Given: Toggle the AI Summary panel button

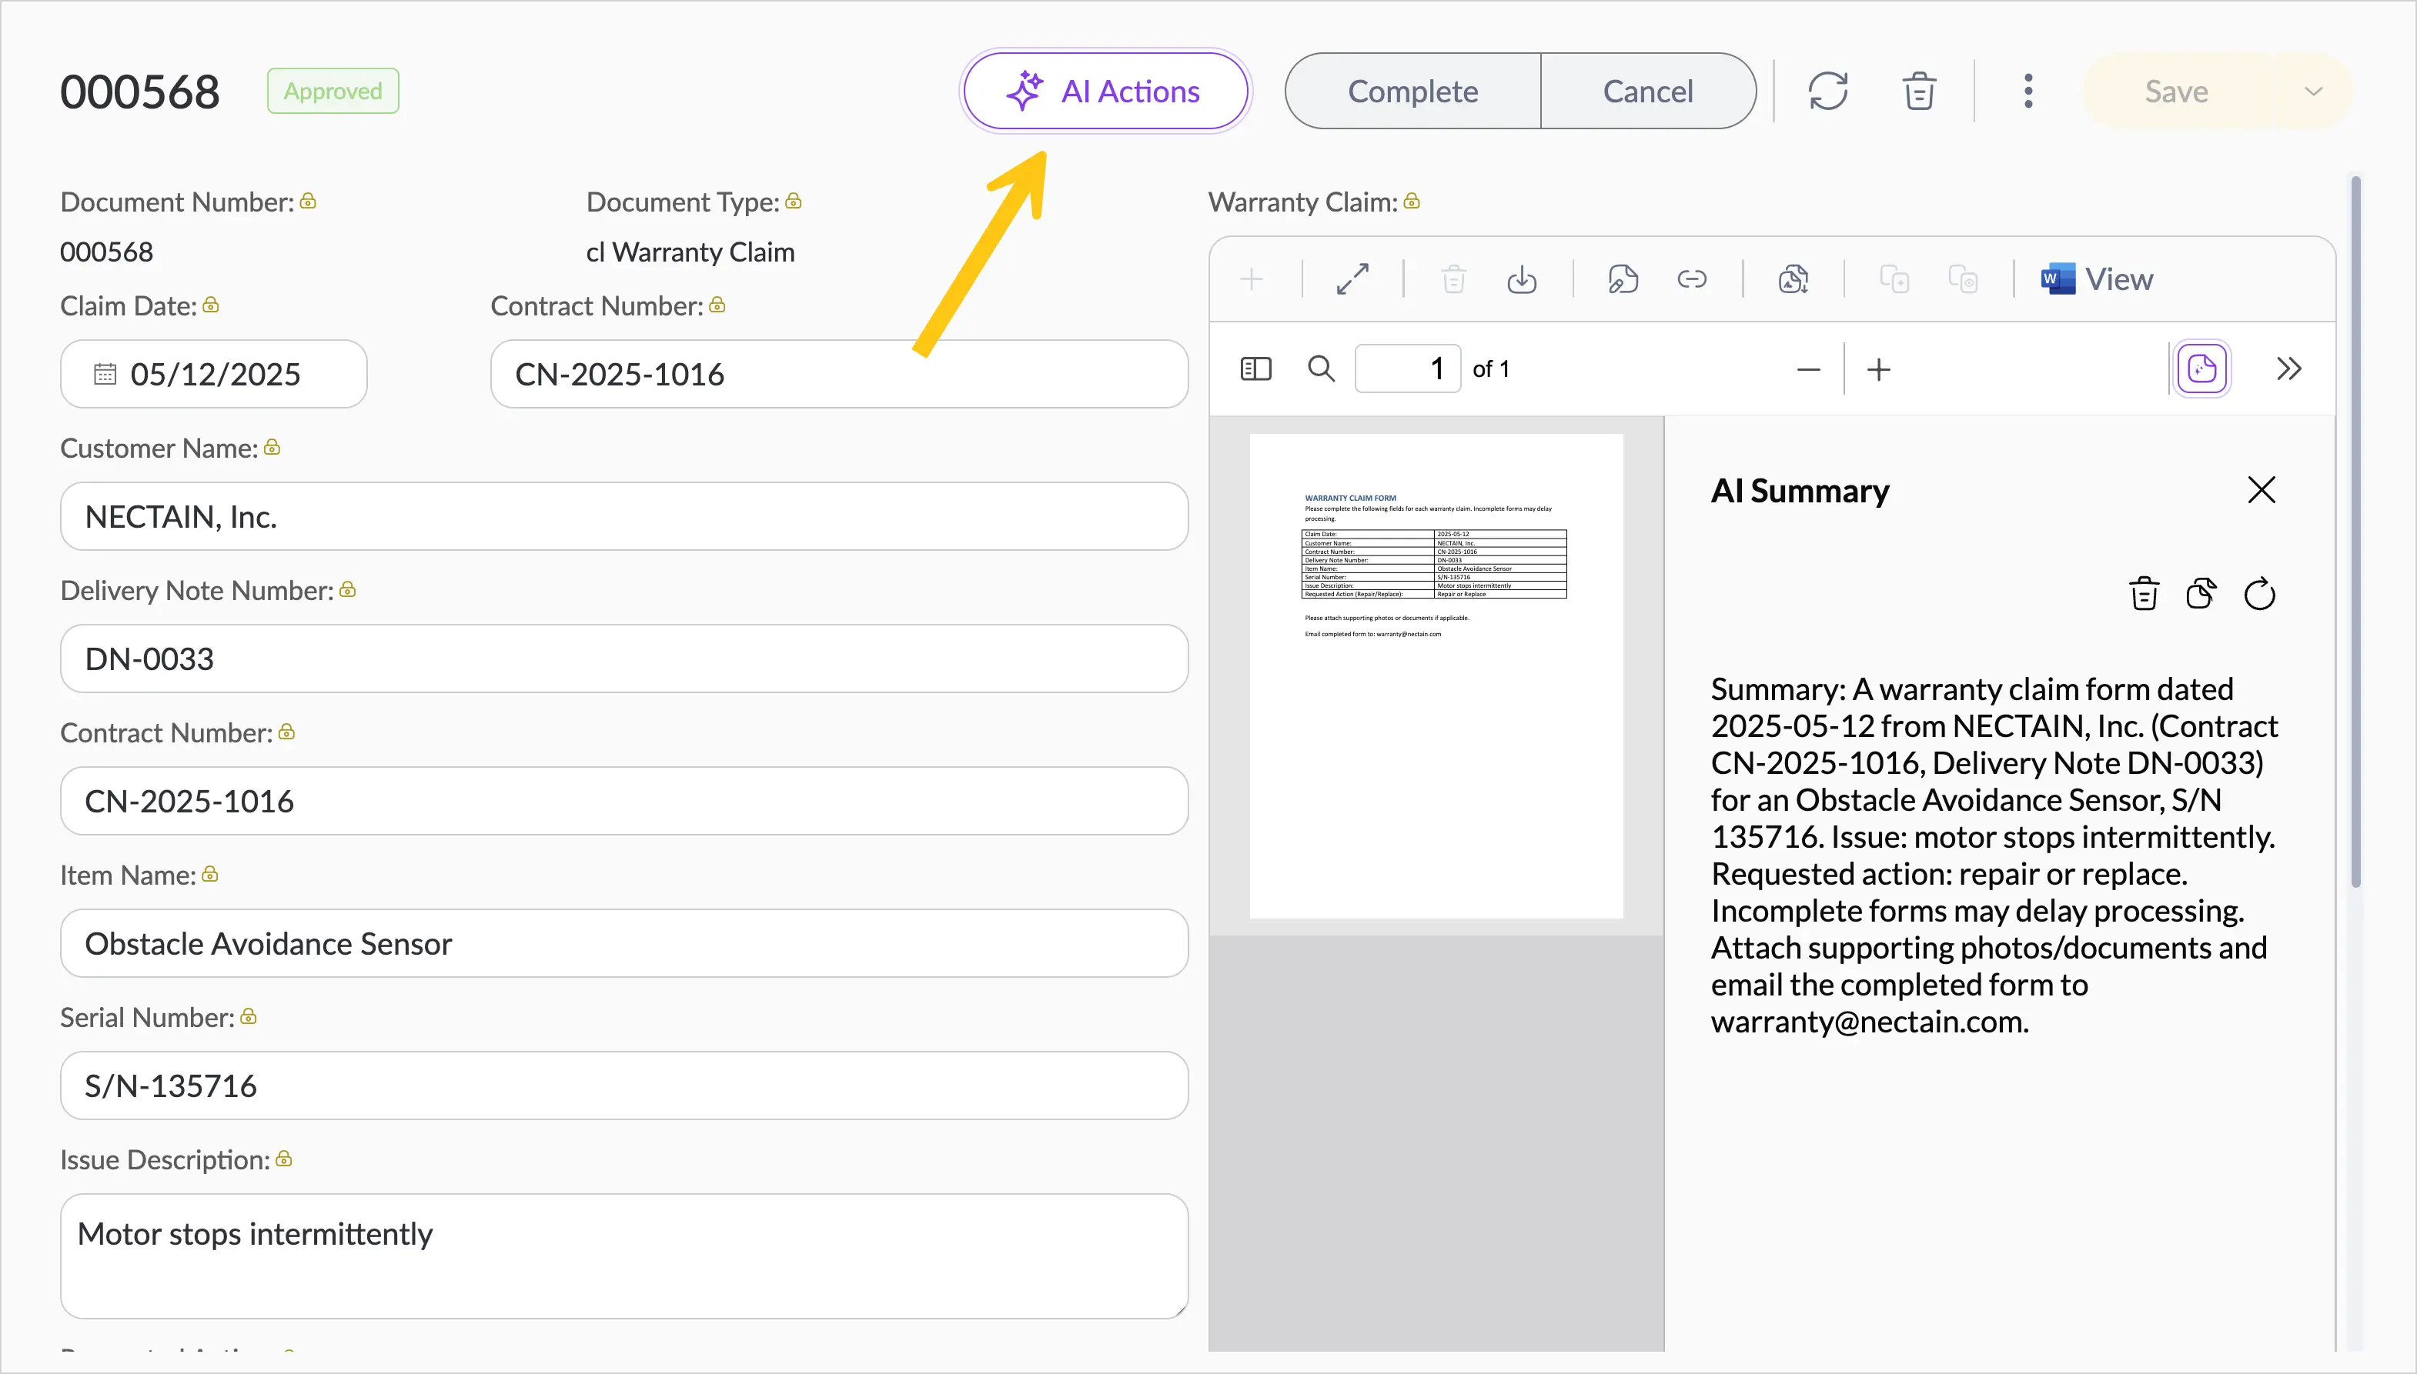Looking at the screenshot, I should [x=2201, y=369].
